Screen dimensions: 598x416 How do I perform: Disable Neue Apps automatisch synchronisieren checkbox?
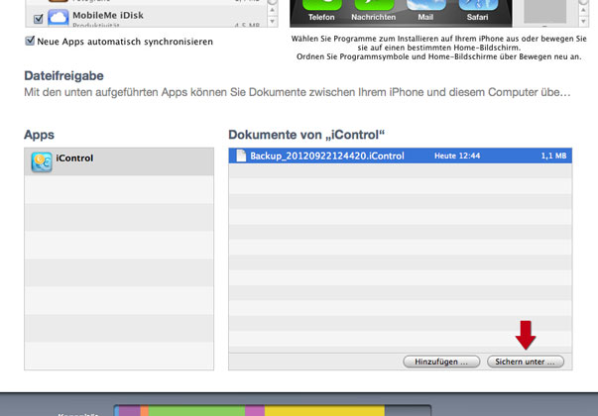coord(30,41)
